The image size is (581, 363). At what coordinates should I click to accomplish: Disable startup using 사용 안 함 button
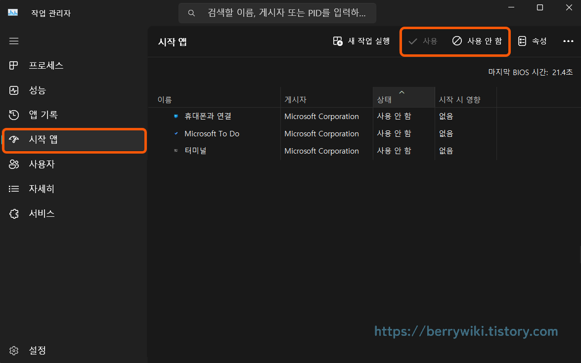point(476,41)
